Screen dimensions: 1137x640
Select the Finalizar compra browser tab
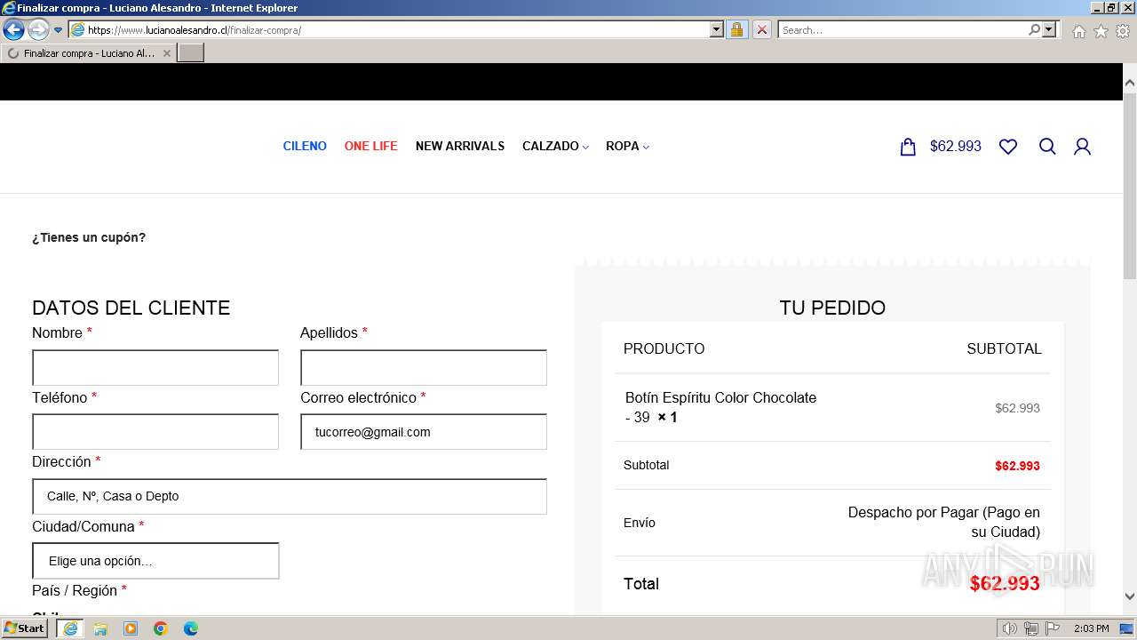(88, 53)
